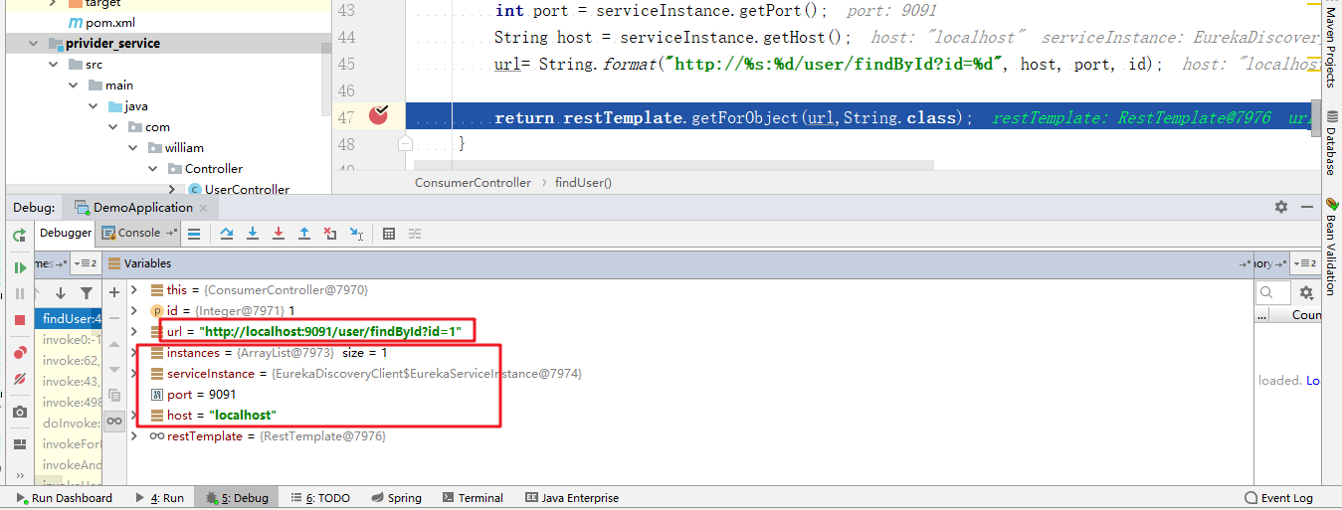Expand the url string variable

click(x=134, y=331)
